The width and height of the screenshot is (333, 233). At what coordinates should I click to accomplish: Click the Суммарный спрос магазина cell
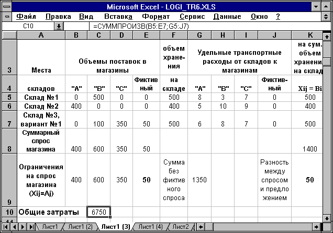click(41, 141)
